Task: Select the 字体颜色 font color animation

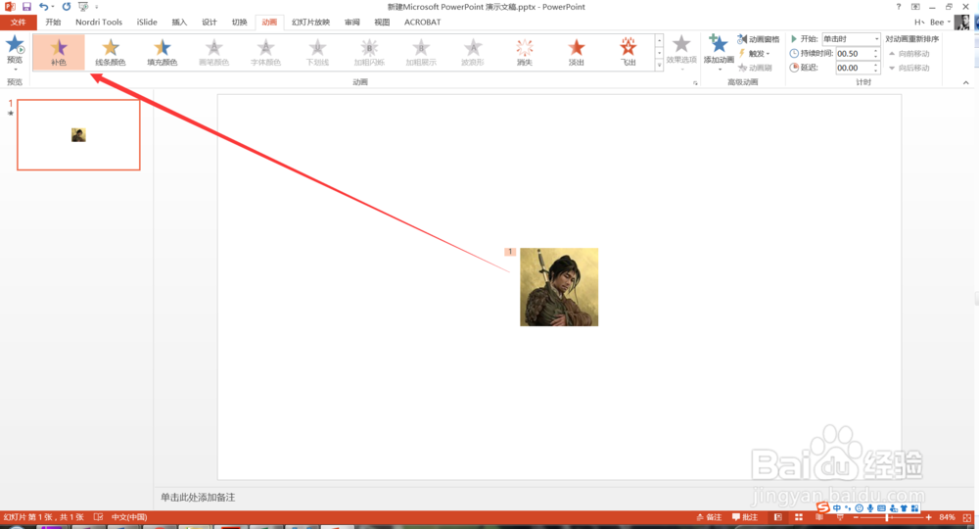Action: click(x=266, y=51)
